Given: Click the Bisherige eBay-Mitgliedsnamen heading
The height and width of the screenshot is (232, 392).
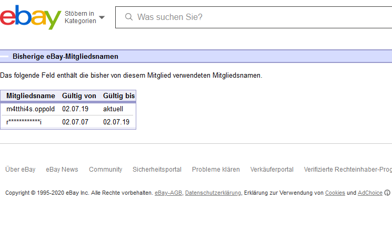Looking at the screenshot, I should tap(65, 56).
